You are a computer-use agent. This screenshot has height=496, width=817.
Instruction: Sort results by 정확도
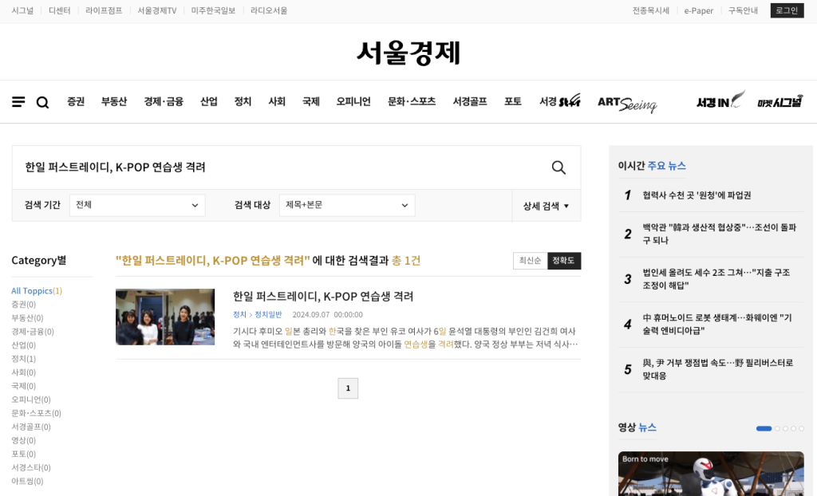tap(564, 261)
